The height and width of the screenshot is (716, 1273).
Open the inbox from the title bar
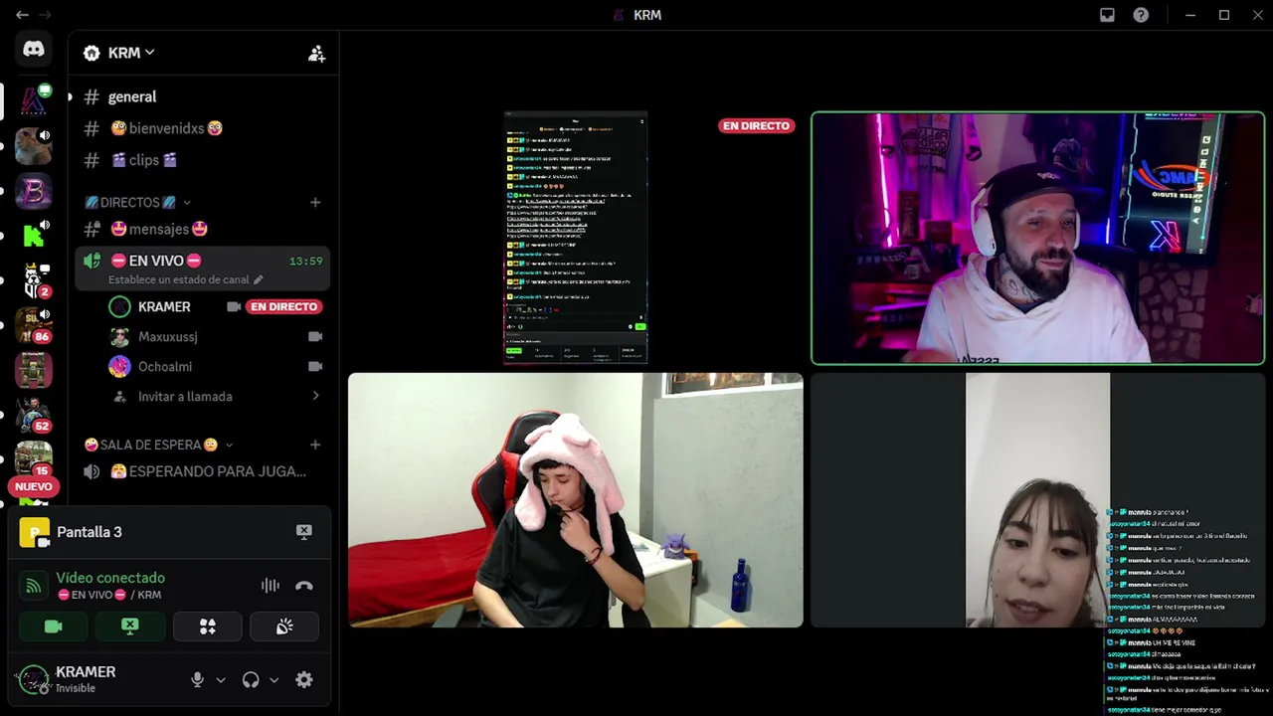(1107, 15)
